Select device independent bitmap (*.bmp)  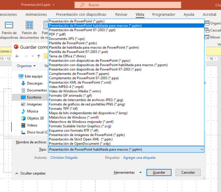coord(126,113)
